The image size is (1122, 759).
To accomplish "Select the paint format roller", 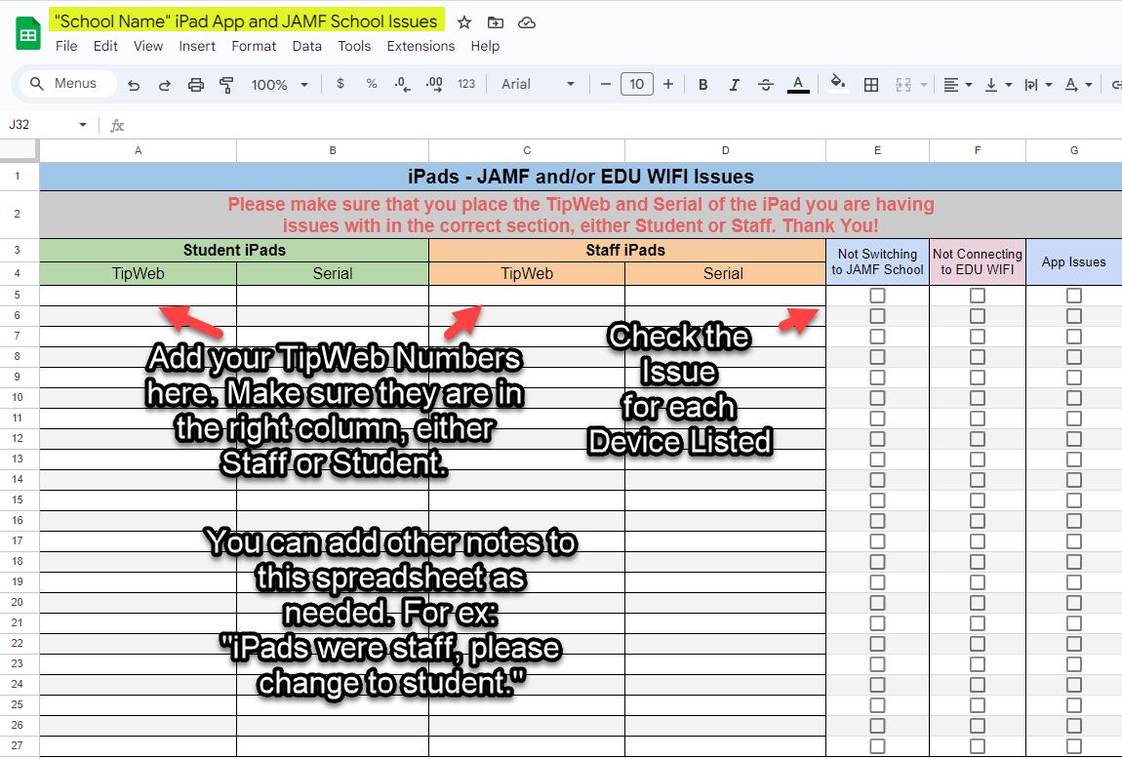I will tap(226, 85).
